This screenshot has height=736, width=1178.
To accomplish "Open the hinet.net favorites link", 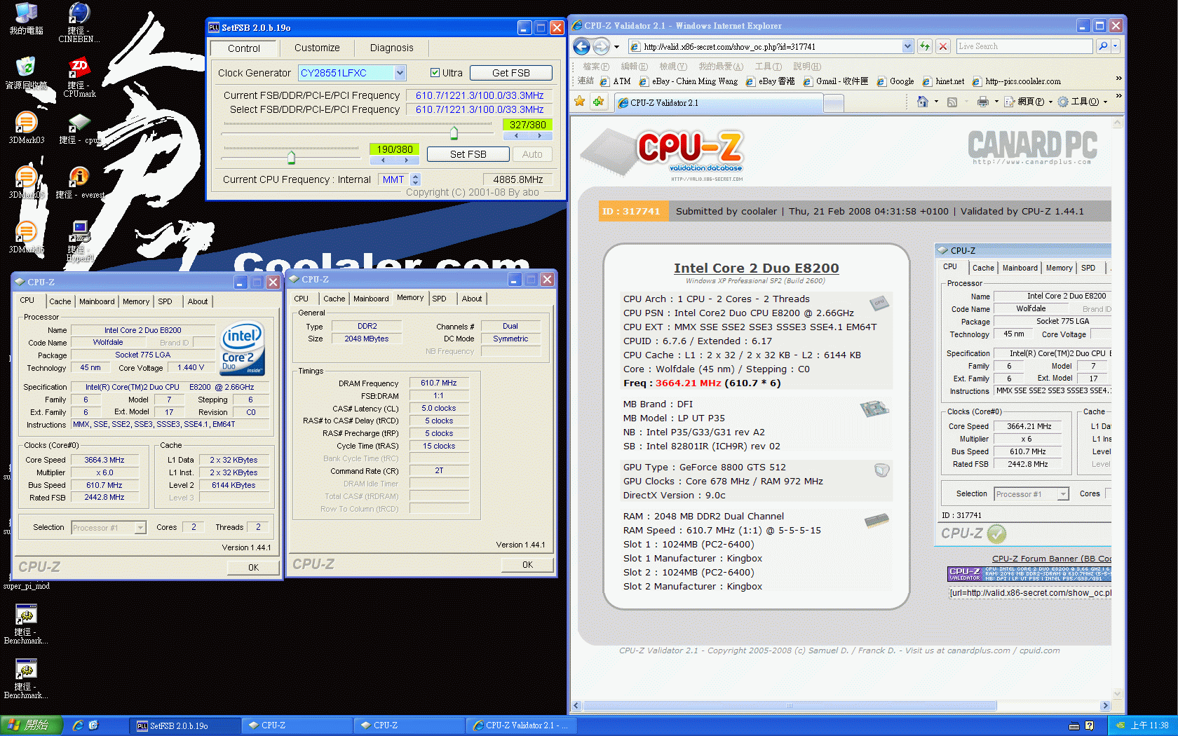I will pos(943,81).
